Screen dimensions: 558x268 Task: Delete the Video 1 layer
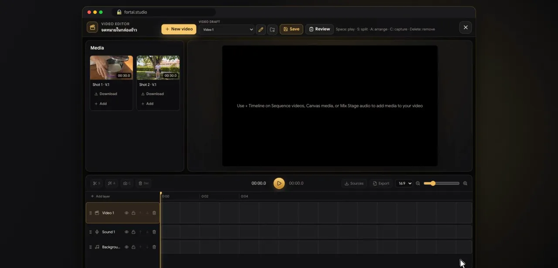coord(154,213)
